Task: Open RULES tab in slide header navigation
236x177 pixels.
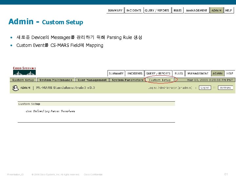Action: coord(178,10)
